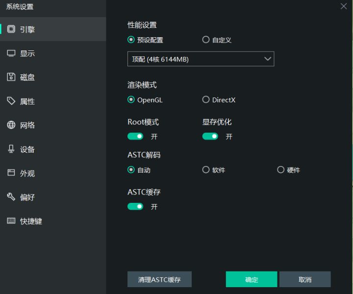
Task: Confirm settings with the 确定 button
Action: 252,279
